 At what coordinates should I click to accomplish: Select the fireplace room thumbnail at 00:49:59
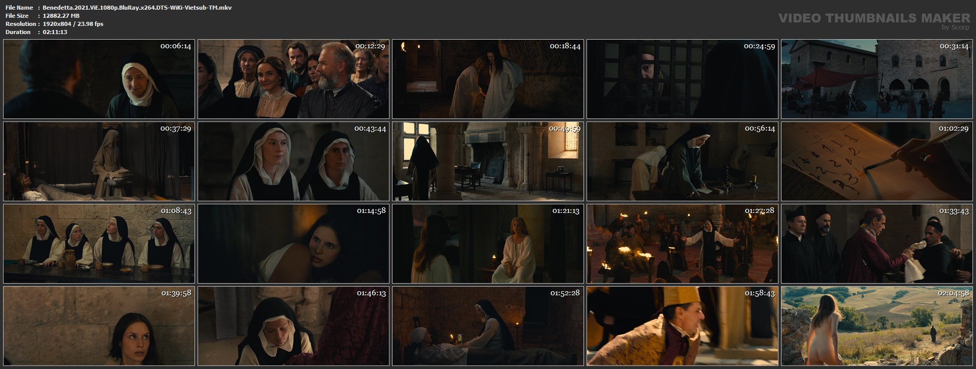(488, 161)
